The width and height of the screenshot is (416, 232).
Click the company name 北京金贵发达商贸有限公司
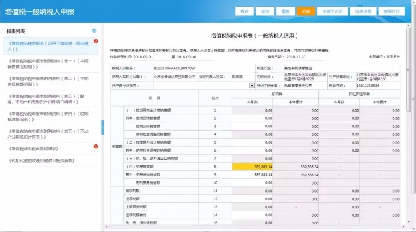(175, 77)
